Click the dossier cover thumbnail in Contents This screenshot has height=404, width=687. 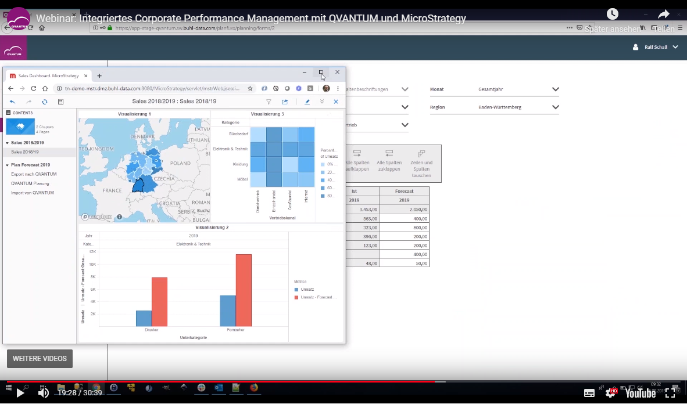[x=20, y=127]
